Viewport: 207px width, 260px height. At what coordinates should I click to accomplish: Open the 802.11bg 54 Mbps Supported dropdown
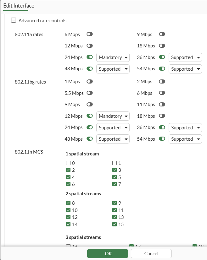point(185,139)
